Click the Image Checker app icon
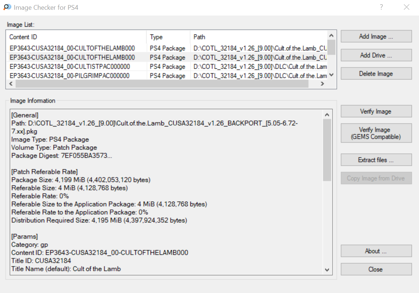 click(7, 7)
